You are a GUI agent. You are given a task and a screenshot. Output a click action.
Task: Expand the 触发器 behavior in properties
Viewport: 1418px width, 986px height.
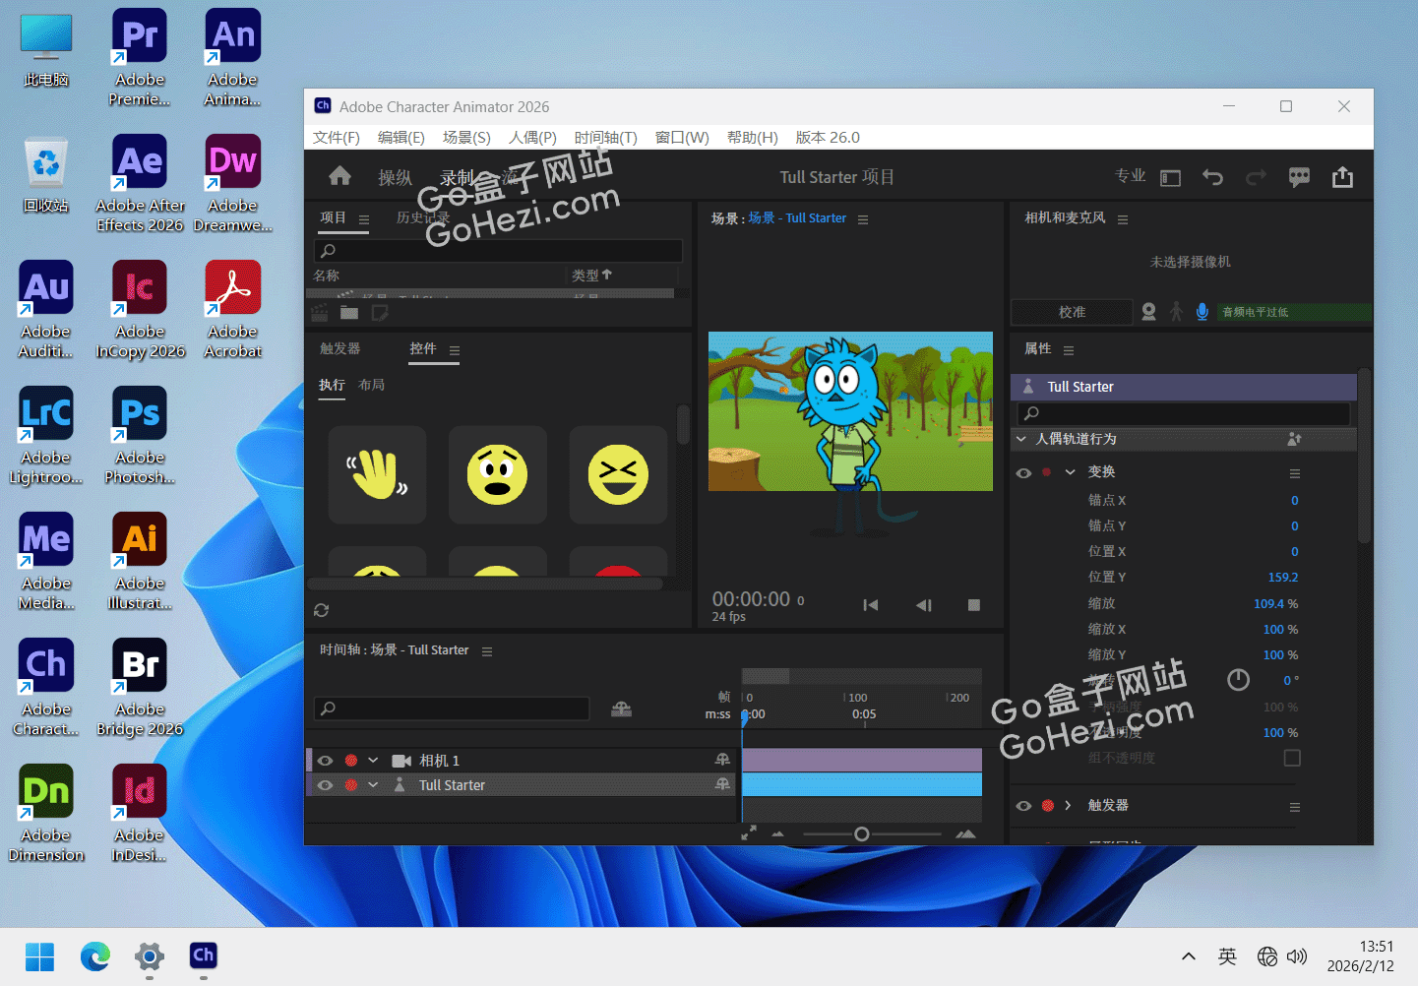coord(1068,805)
